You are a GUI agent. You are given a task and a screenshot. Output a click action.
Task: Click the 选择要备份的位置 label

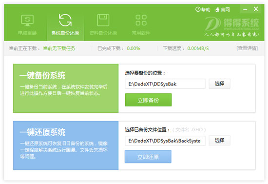coord(145,73)
